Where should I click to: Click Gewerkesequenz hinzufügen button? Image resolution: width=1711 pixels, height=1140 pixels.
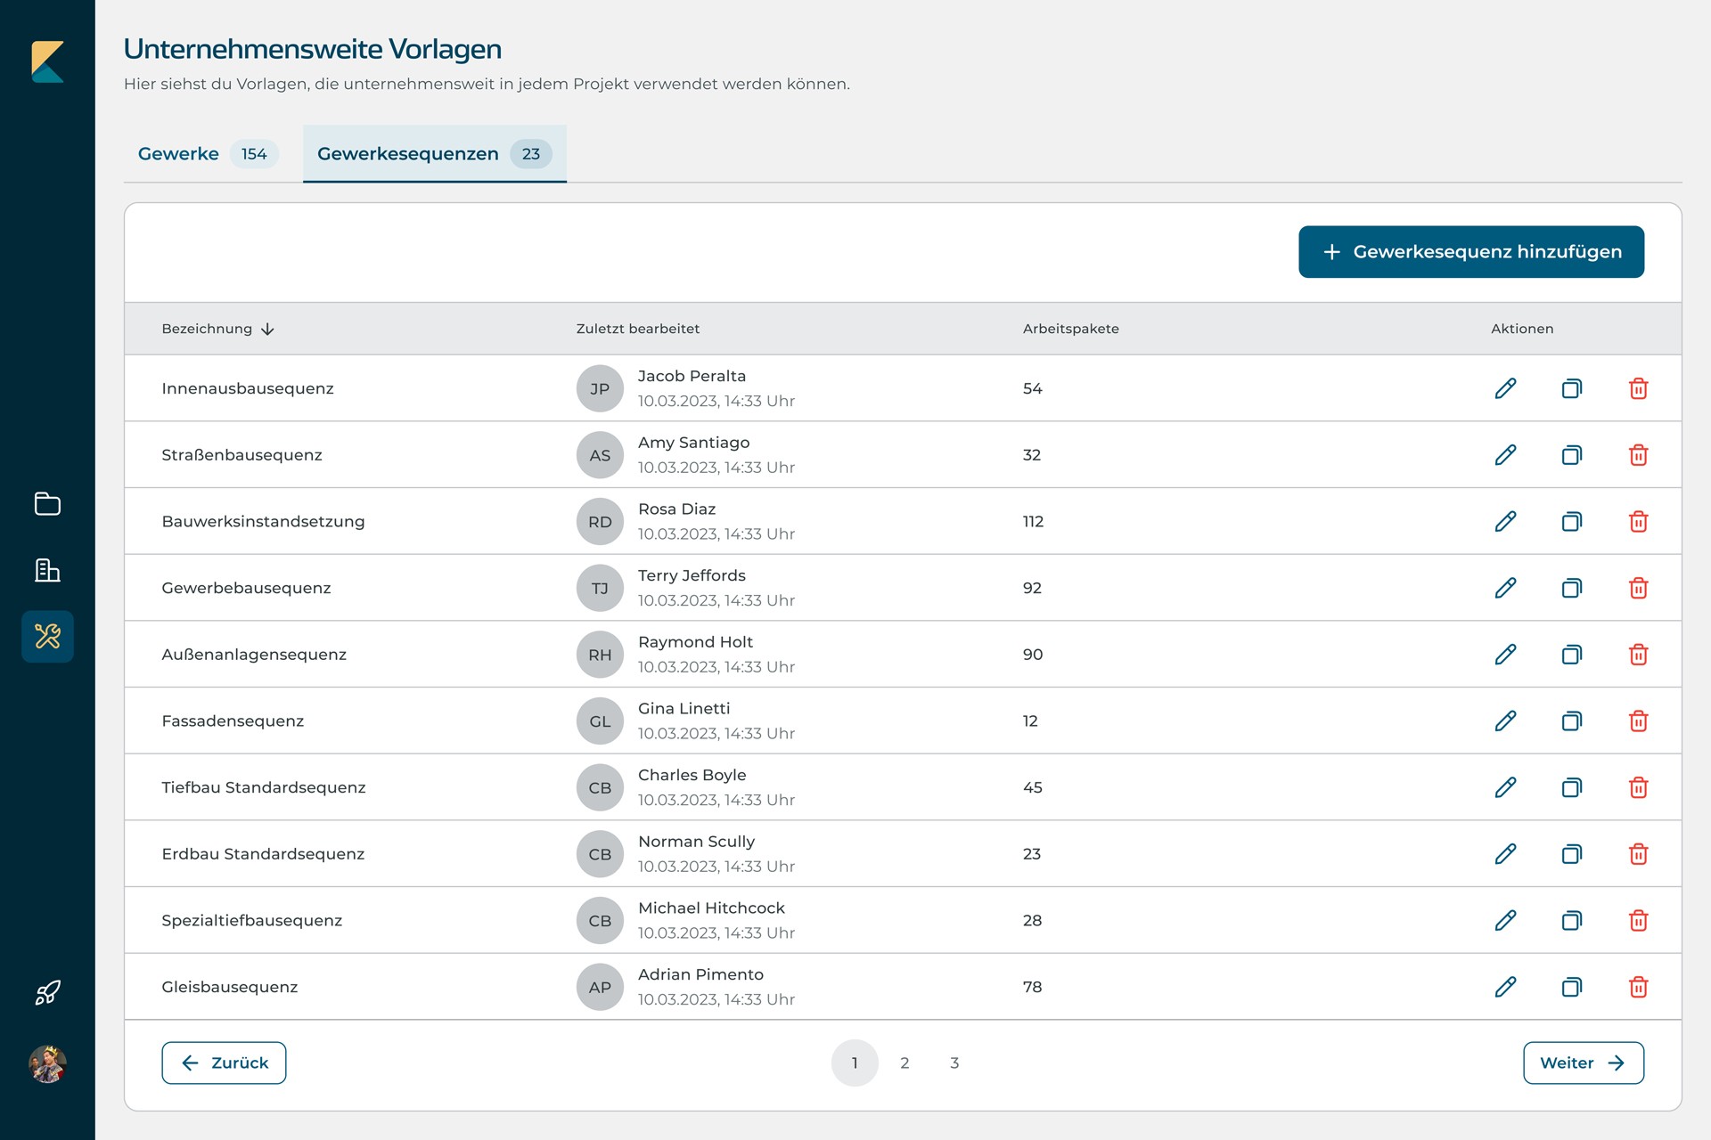pos(1470,252)
